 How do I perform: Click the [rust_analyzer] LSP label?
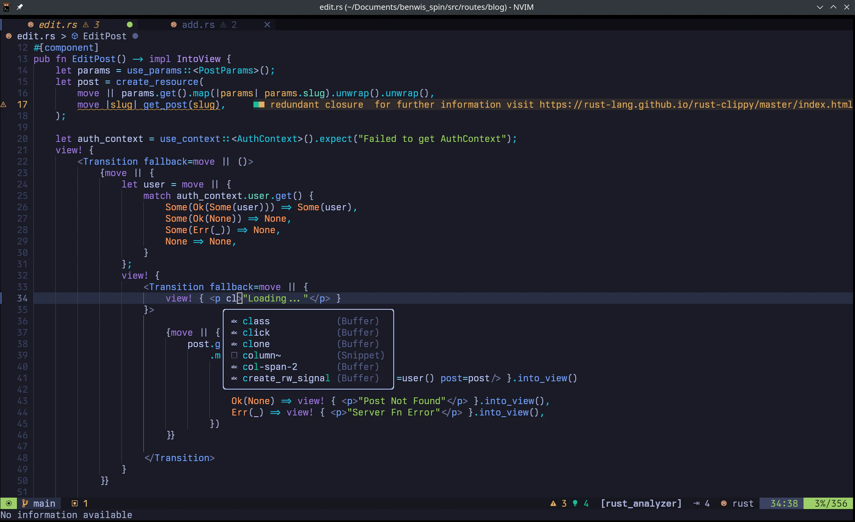click(x=641, y=504)
